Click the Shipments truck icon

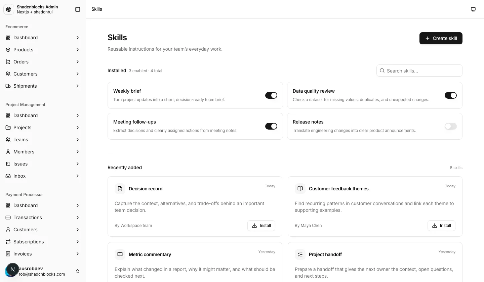click(x=8, y=86)
